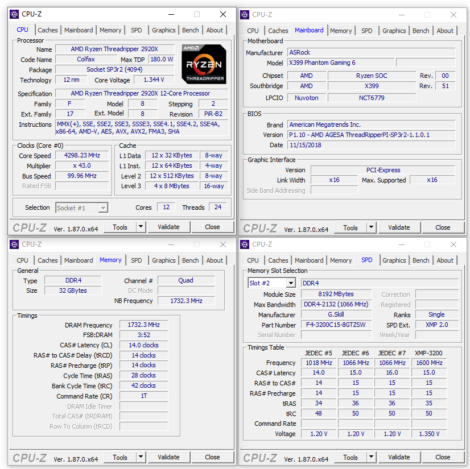The image size is (470, 469).
Task: Click Tools in the Motherboard window
Action: (351, 227)
